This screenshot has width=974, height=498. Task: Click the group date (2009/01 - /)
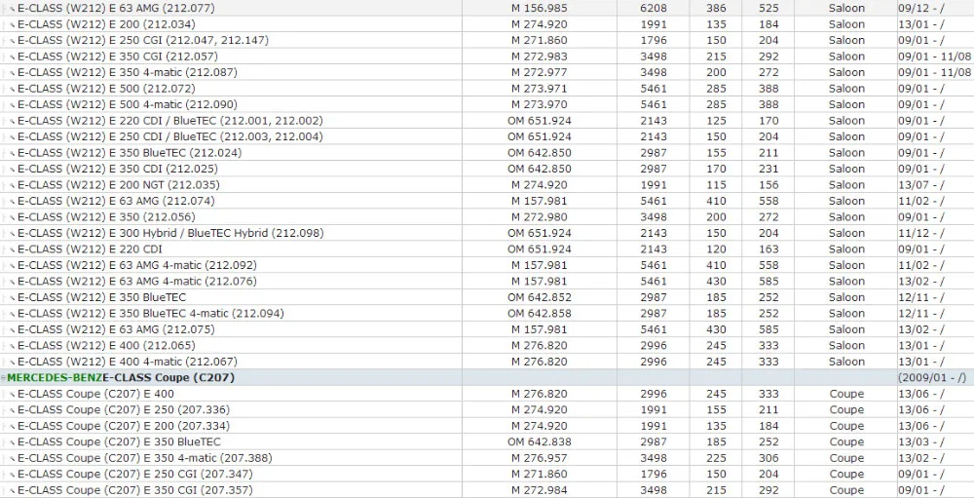[932, 378]
